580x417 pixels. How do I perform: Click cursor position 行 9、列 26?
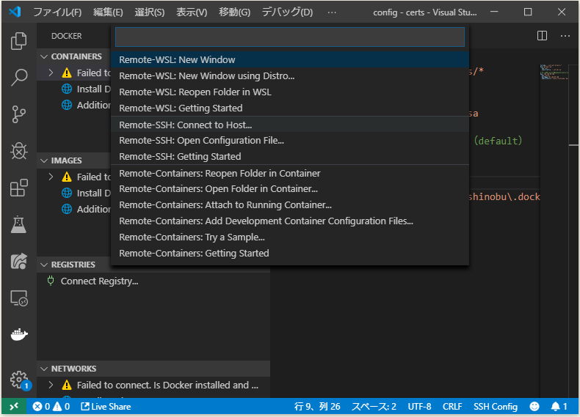point(317,407)
